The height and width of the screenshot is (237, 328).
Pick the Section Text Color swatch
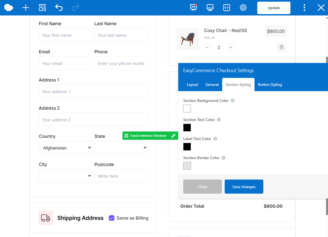[187, 128]
